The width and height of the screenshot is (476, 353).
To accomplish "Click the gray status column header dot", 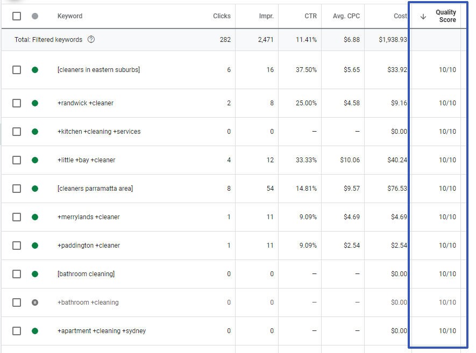I will point(35,16).
